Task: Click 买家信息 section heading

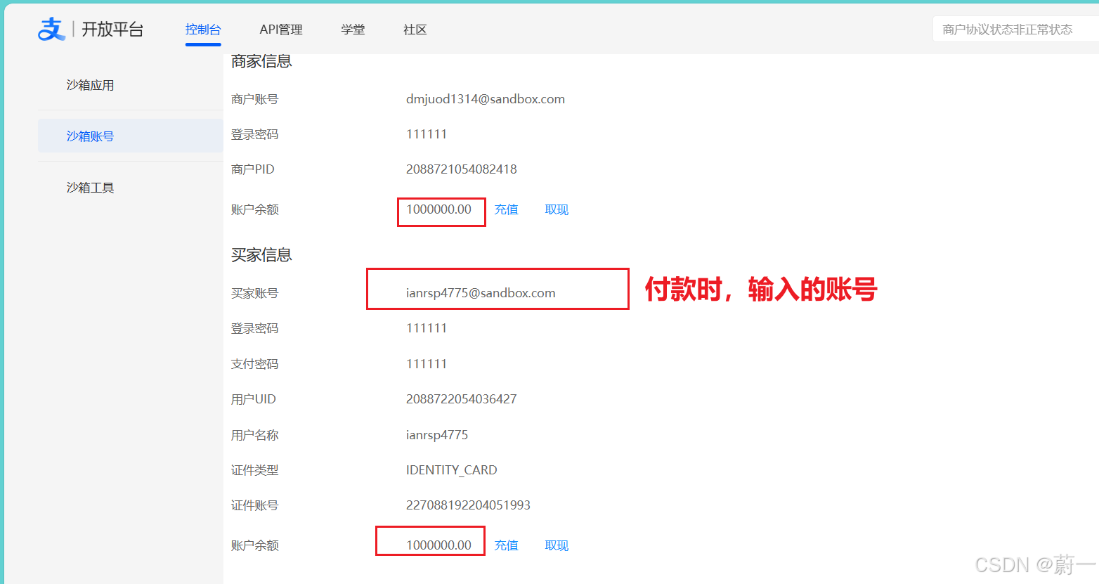Action: tap(261, 255)
